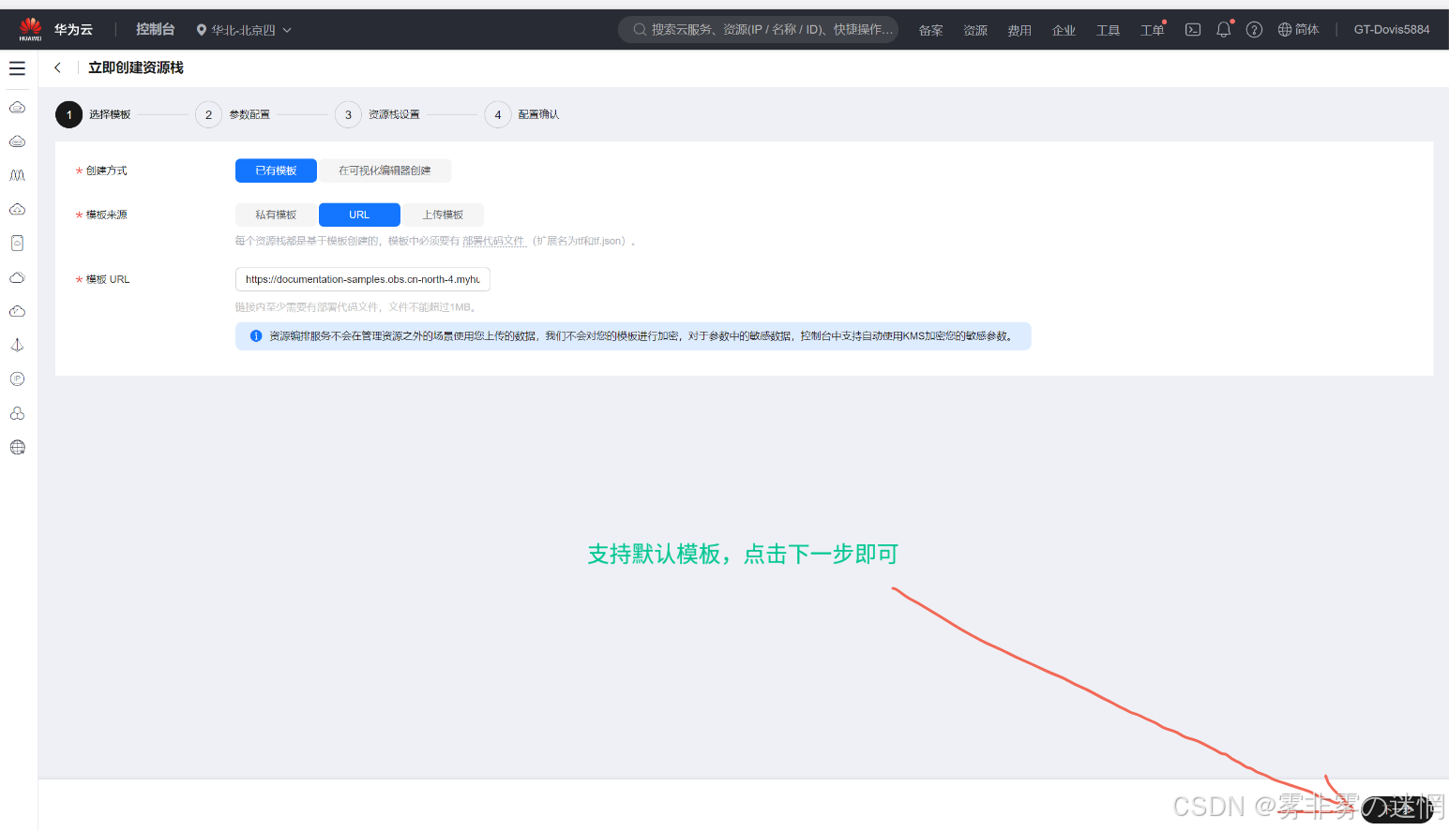
Task: Click the three-circles cluster sidebar icon
Action: (x=17, y=413)
